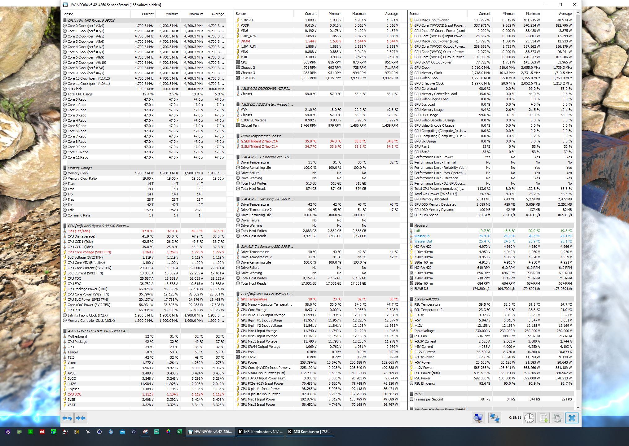
Task: Click the expand panels arrows button
Action: 67,418
